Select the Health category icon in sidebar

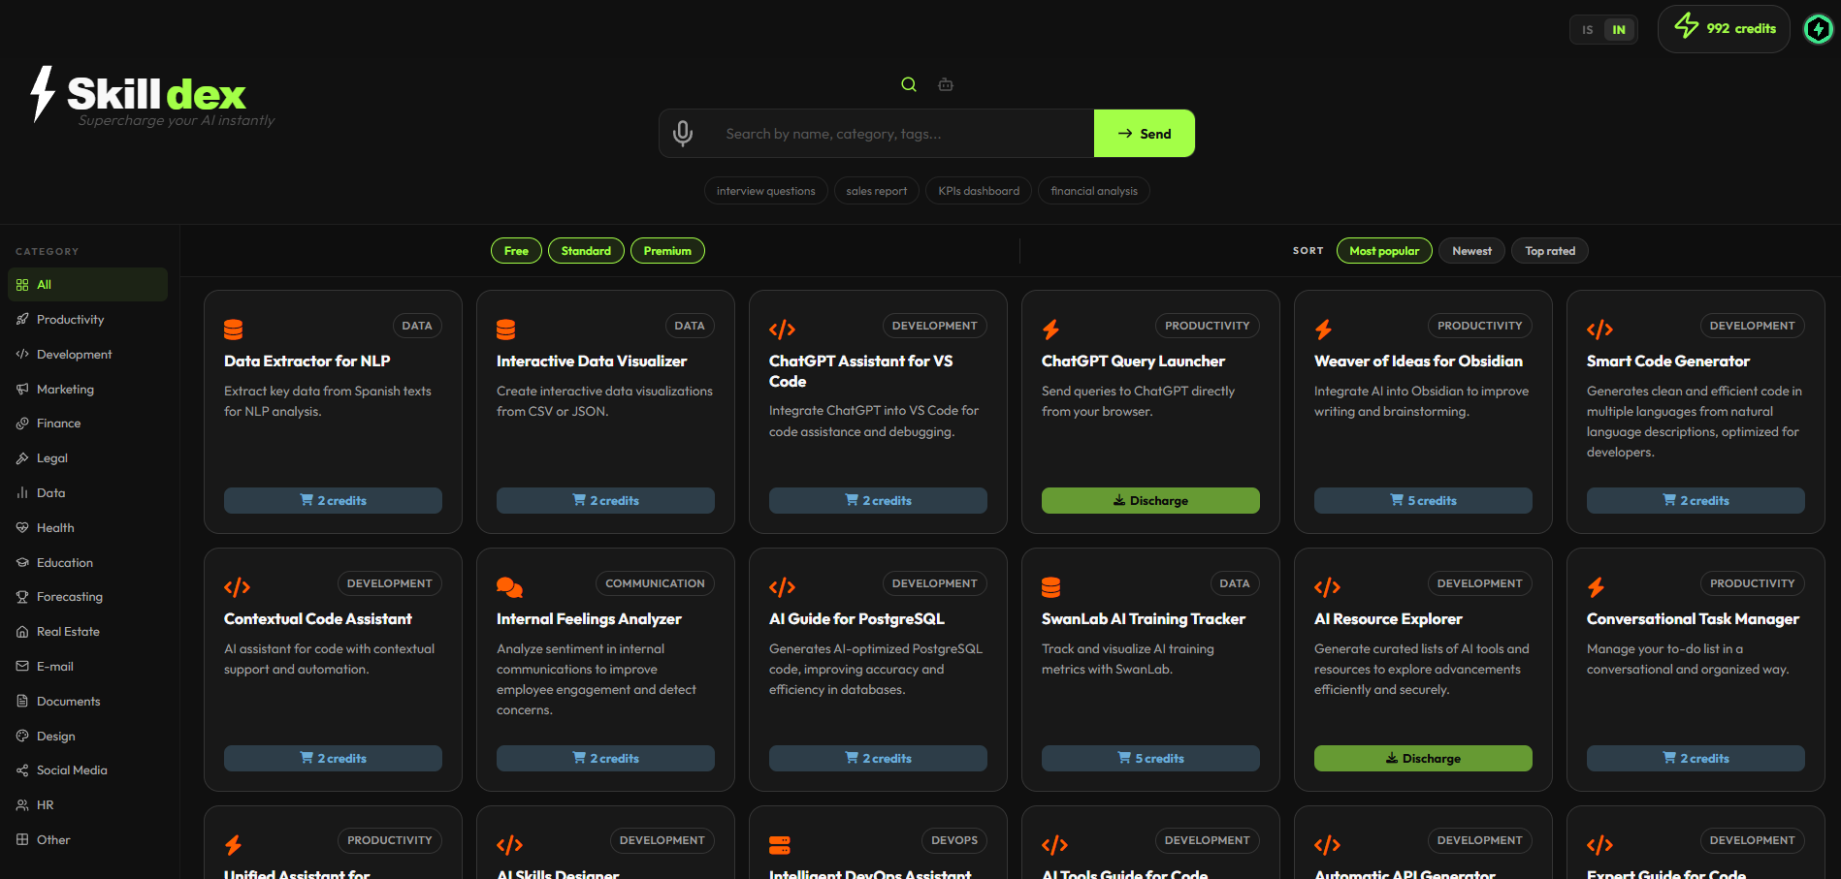[22, 527]
